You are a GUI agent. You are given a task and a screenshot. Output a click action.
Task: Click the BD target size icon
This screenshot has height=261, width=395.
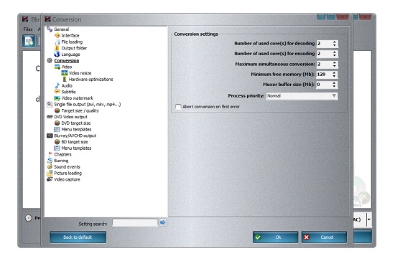pyautogui.click(x=57, y=142)
